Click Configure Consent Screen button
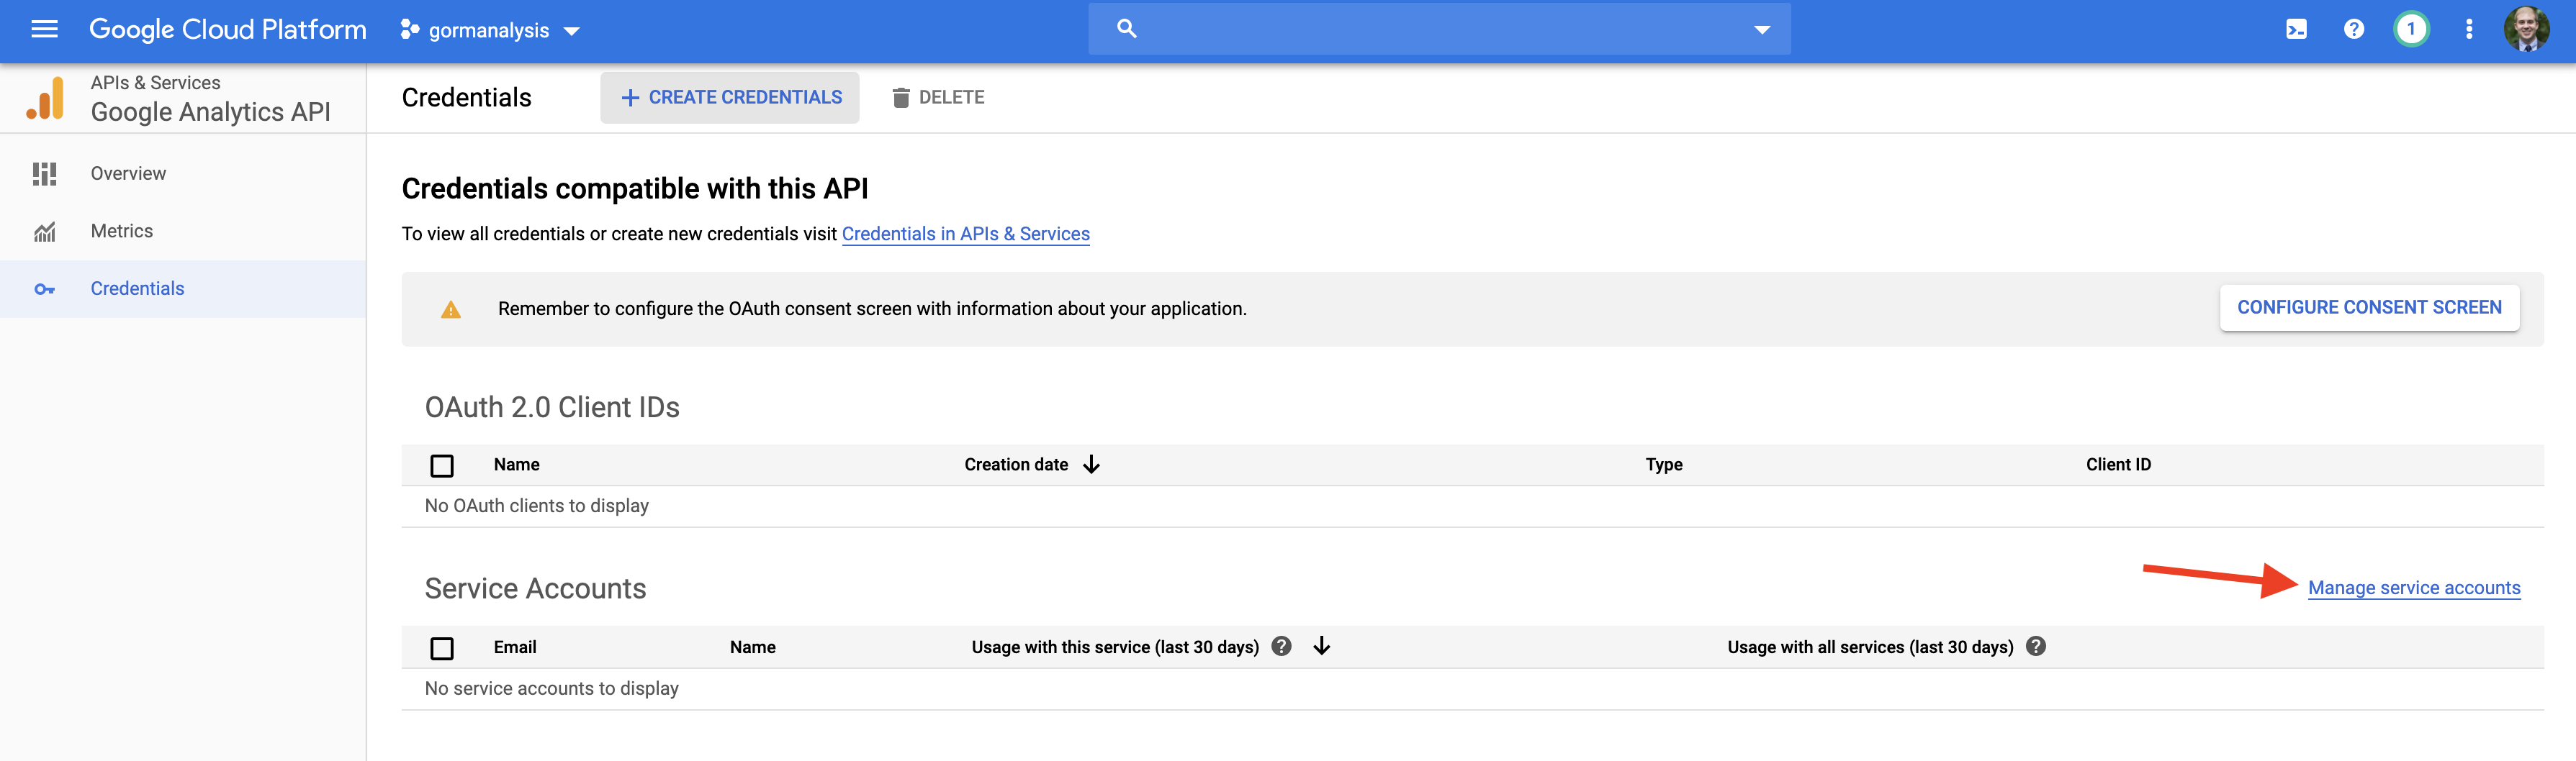 tap(2368, 308)
